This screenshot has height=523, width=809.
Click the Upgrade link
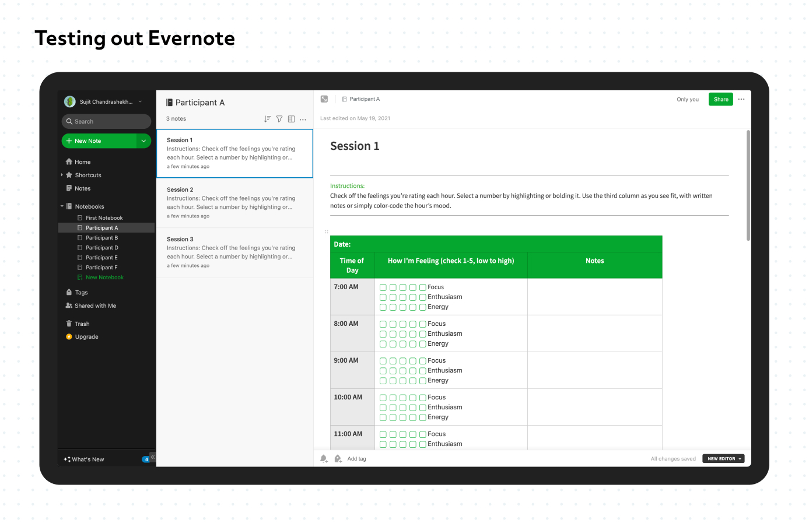[86, 337]
